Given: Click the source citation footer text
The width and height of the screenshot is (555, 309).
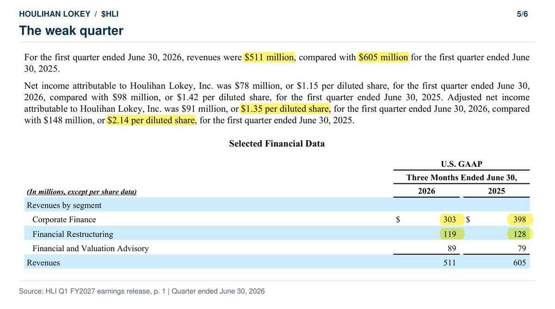Looking at the screenshot, I should tap(142, 291).
